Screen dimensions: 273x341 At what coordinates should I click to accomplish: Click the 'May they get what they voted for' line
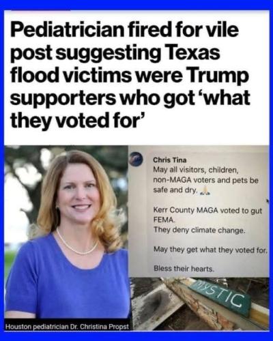click(x=210, y=250)
